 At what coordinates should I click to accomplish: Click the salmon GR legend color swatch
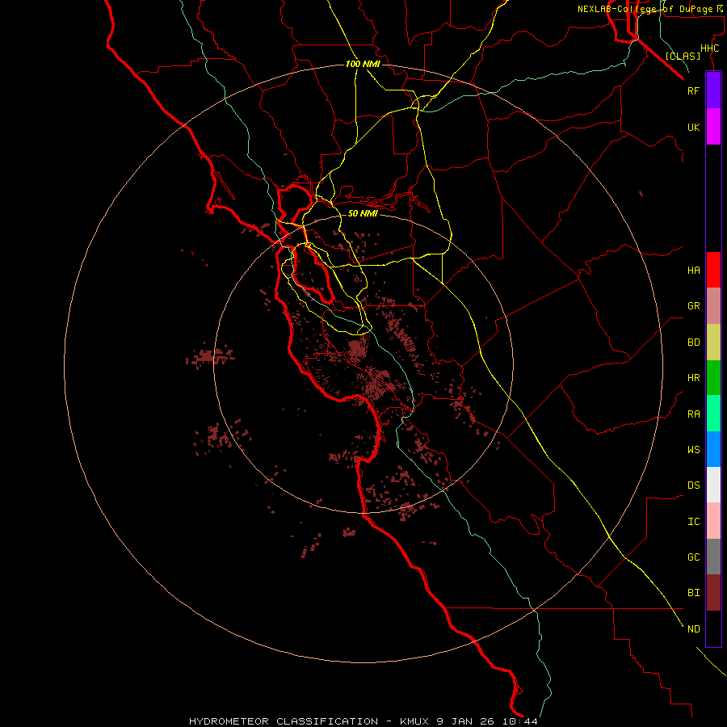click(x=713, y=306)
